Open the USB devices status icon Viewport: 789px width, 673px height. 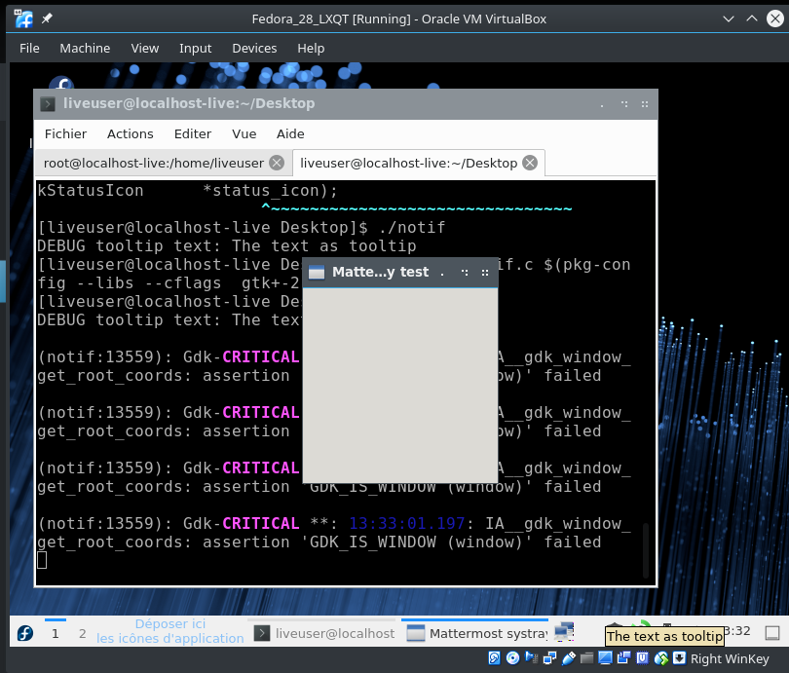click(x=569, y=658)
